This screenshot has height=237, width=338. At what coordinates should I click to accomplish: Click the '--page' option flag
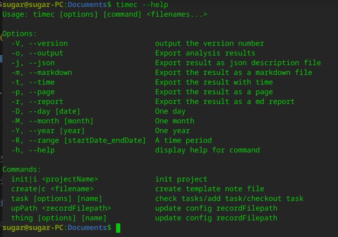click(42, 92)
